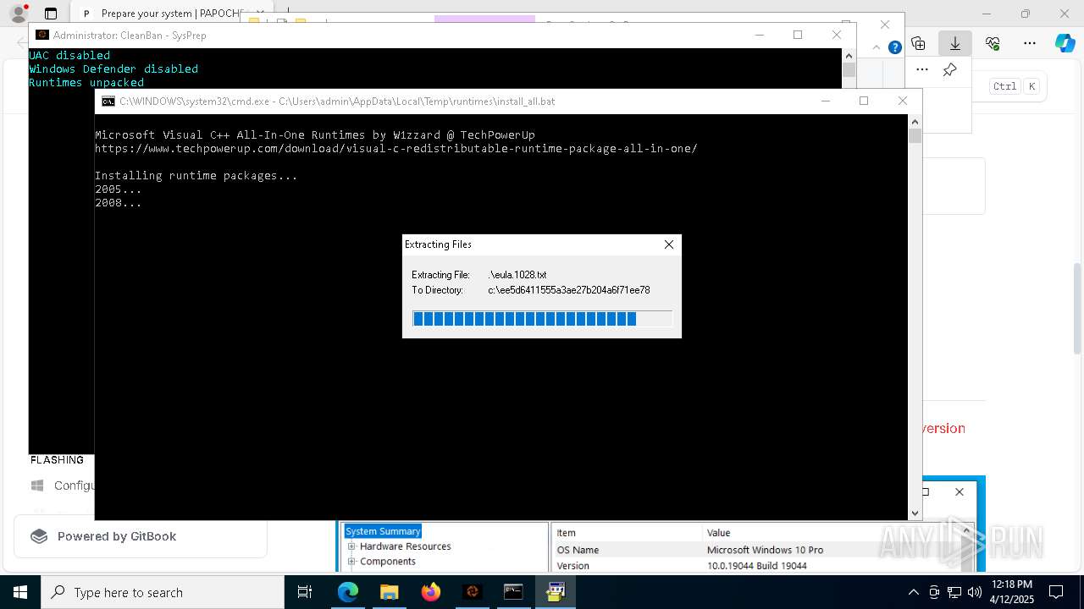
Task: Open cmd.exe window system menu icon
Action: pyautogui.click(x=108, y=101)
